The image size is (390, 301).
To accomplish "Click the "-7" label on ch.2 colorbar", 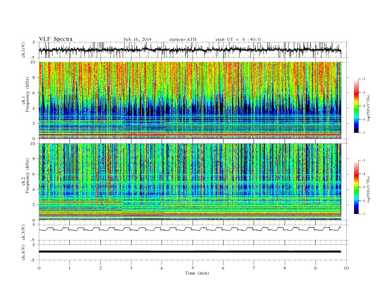I will (x=363, y=214).
